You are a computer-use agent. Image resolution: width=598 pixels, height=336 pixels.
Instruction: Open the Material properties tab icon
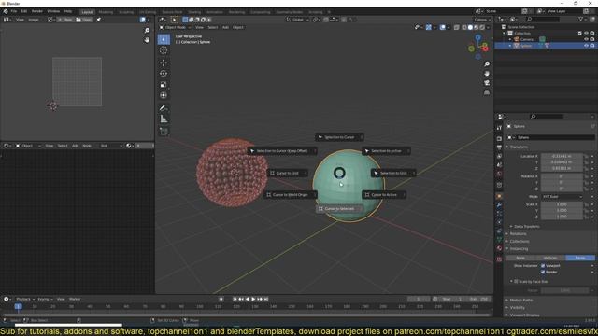[x=499, y=248]
